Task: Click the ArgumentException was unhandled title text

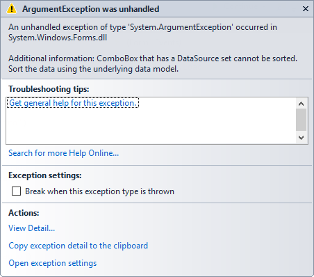Action: [91, 9]
